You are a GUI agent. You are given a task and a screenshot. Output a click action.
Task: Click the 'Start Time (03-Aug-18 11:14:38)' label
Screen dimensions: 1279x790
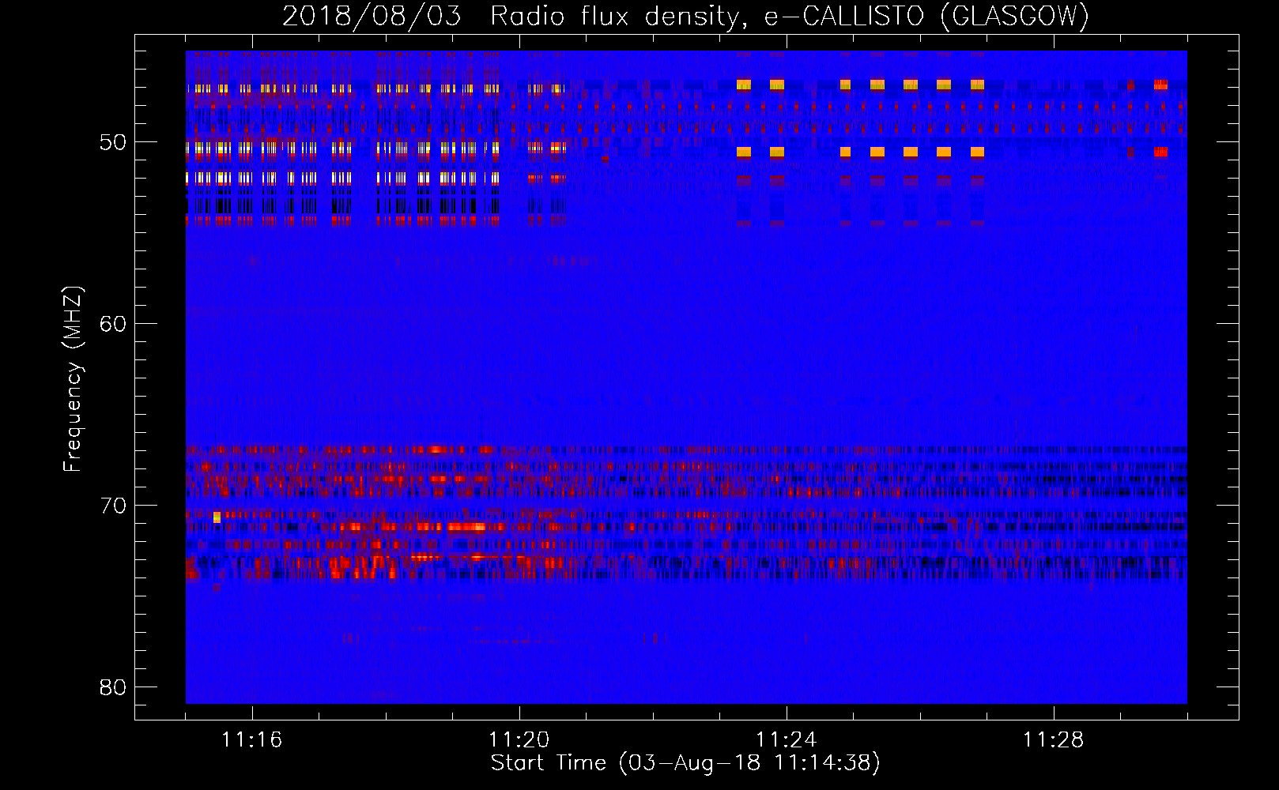[x=685, y=763]
